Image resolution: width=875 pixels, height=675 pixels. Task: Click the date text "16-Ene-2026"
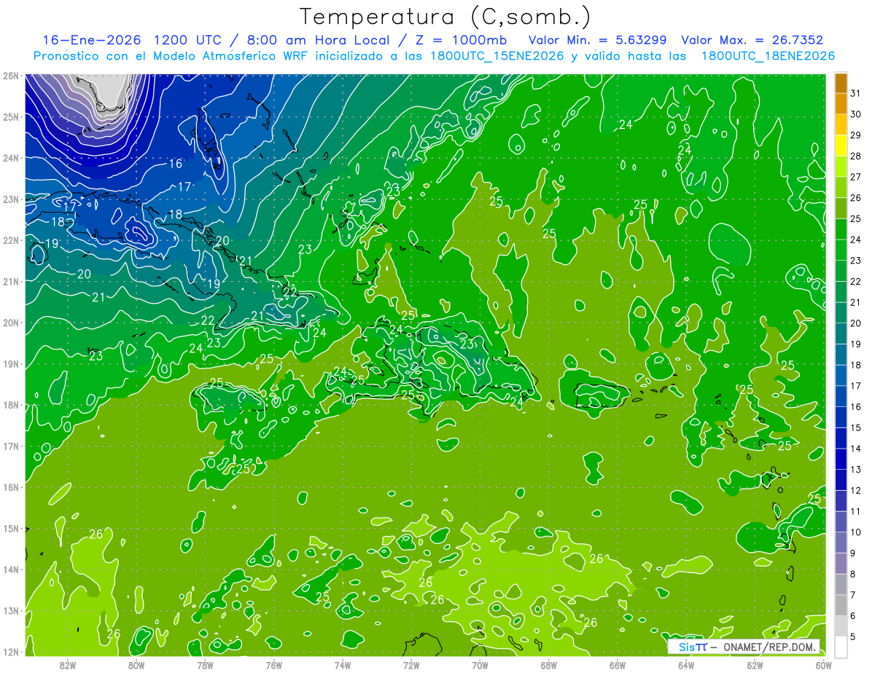[92, 40]
